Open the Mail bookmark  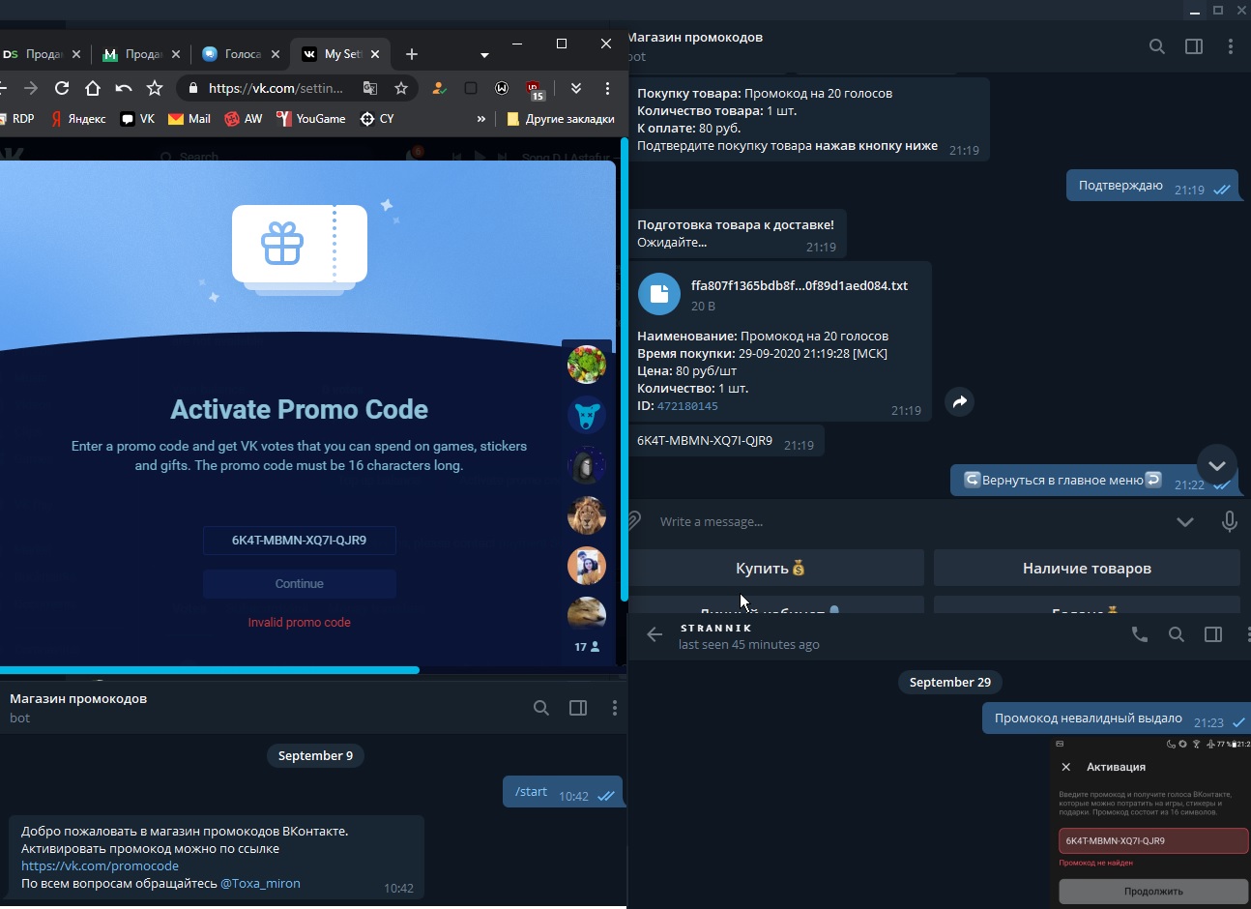[x=189, y=119]
